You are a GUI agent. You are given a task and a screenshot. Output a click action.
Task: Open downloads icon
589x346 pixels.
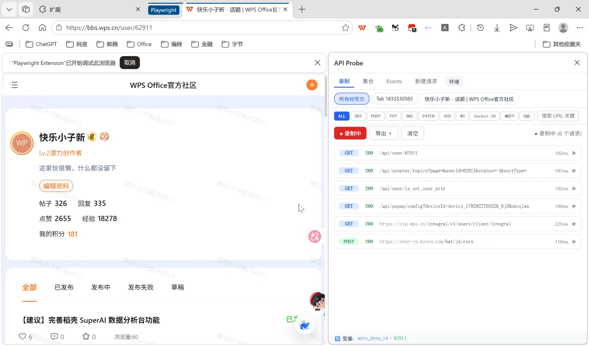click(497, 28)
